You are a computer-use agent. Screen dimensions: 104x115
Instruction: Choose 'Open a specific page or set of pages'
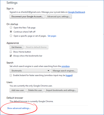point(11,36)
